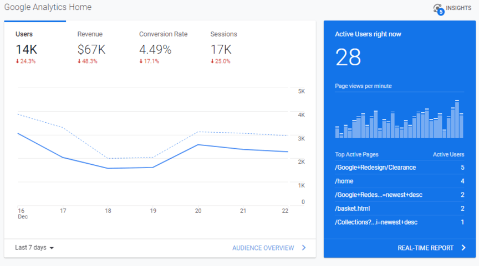Click the Active Users right now heading
This screenshot has height=266, width=479.
(368, 34)
